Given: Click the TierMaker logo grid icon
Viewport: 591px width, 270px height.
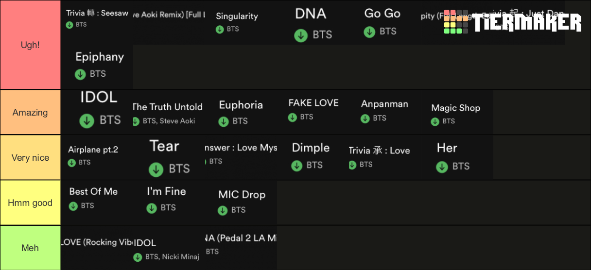Looking at the screenshot, I should [456, 22].
